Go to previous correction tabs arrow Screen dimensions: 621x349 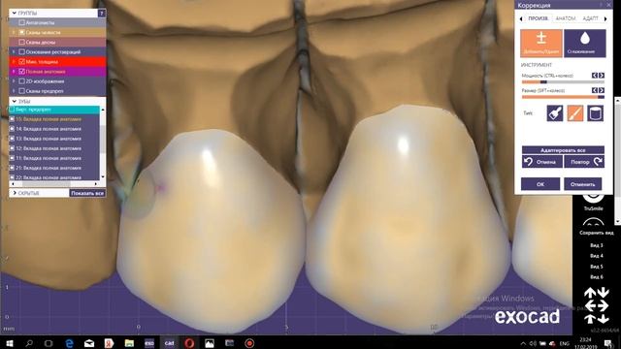[521, 18]
